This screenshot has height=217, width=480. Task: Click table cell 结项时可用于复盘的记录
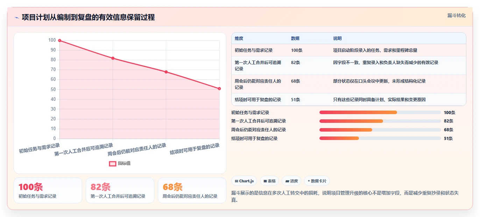click(x=258, y=100)
